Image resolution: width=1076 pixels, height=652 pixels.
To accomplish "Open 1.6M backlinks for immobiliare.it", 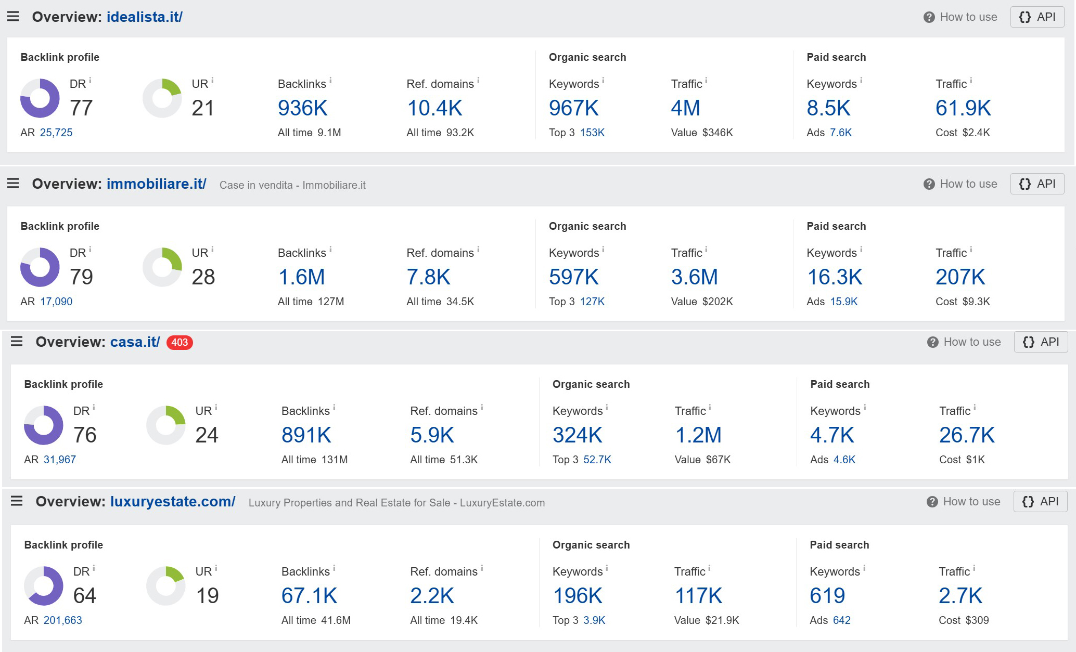I will [302, 277].
